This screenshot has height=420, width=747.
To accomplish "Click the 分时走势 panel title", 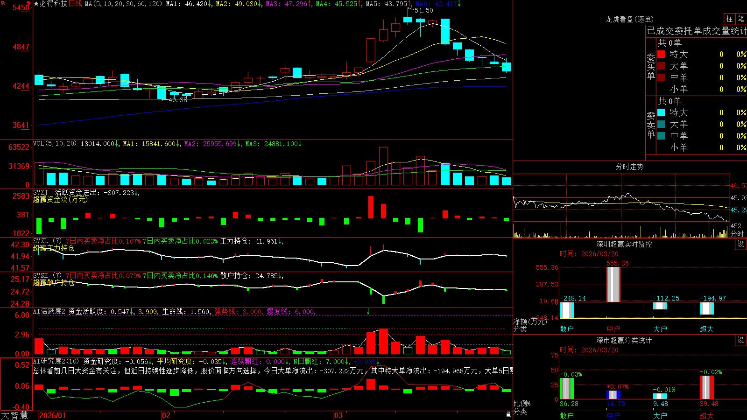I will [x=629, y=167].
